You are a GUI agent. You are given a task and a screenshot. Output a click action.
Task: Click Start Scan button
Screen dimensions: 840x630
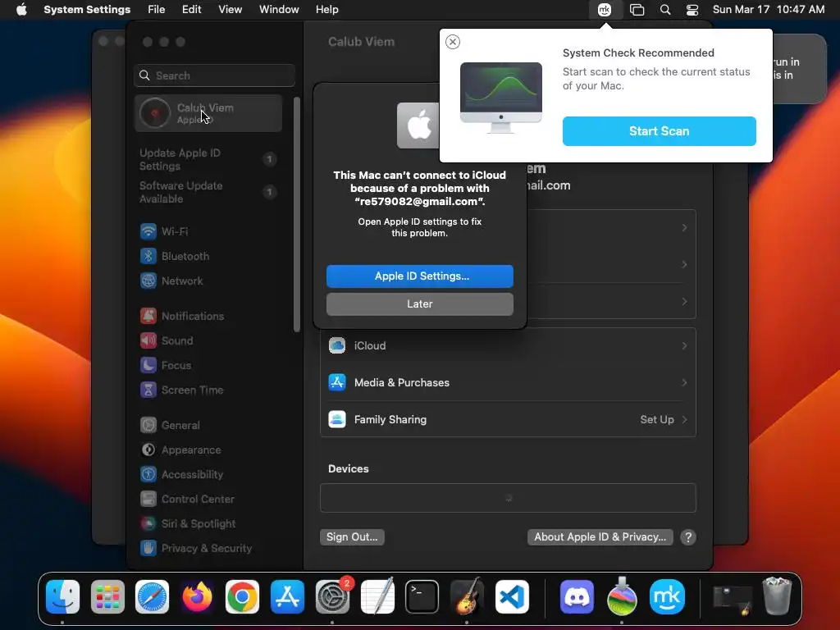tap(659, 131)
